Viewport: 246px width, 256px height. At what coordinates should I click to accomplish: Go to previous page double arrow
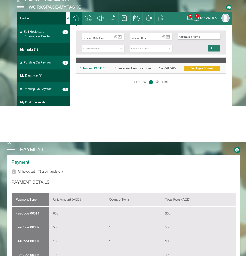click(145, 82)
